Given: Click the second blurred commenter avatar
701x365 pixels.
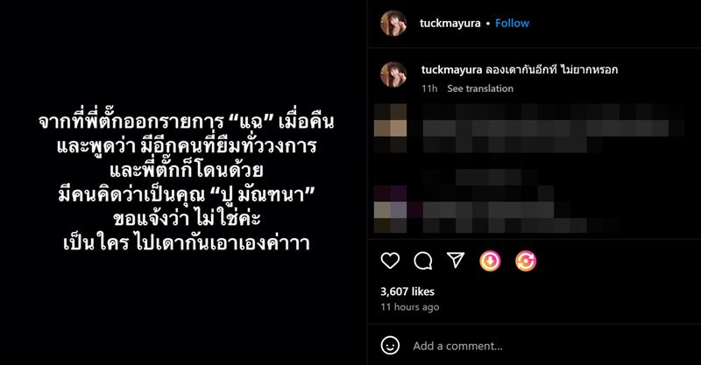Looking at the screenshot, I should pos(390,209).
